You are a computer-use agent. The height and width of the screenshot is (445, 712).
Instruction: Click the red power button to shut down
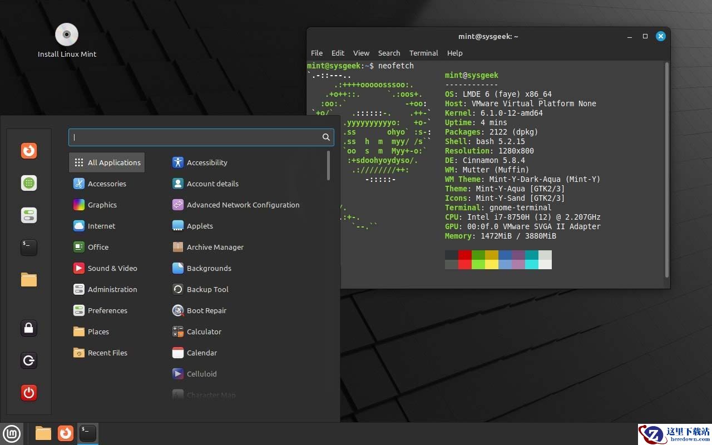click(x=29, y=393)
